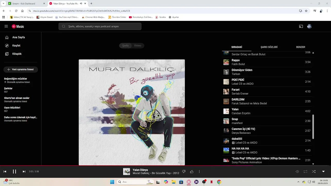331x186 pixels.
Task: Create new playlist with Yeni oynatma listesi
Action: [x=20, y=69]
